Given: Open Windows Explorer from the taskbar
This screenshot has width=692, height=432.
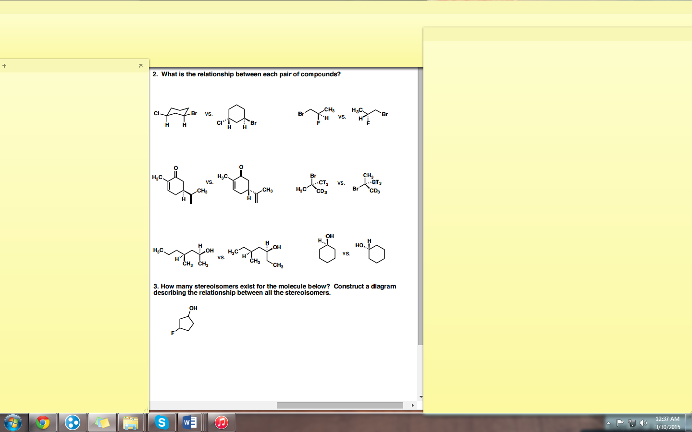Looking at the screenshot, I should tap(131, 422).
